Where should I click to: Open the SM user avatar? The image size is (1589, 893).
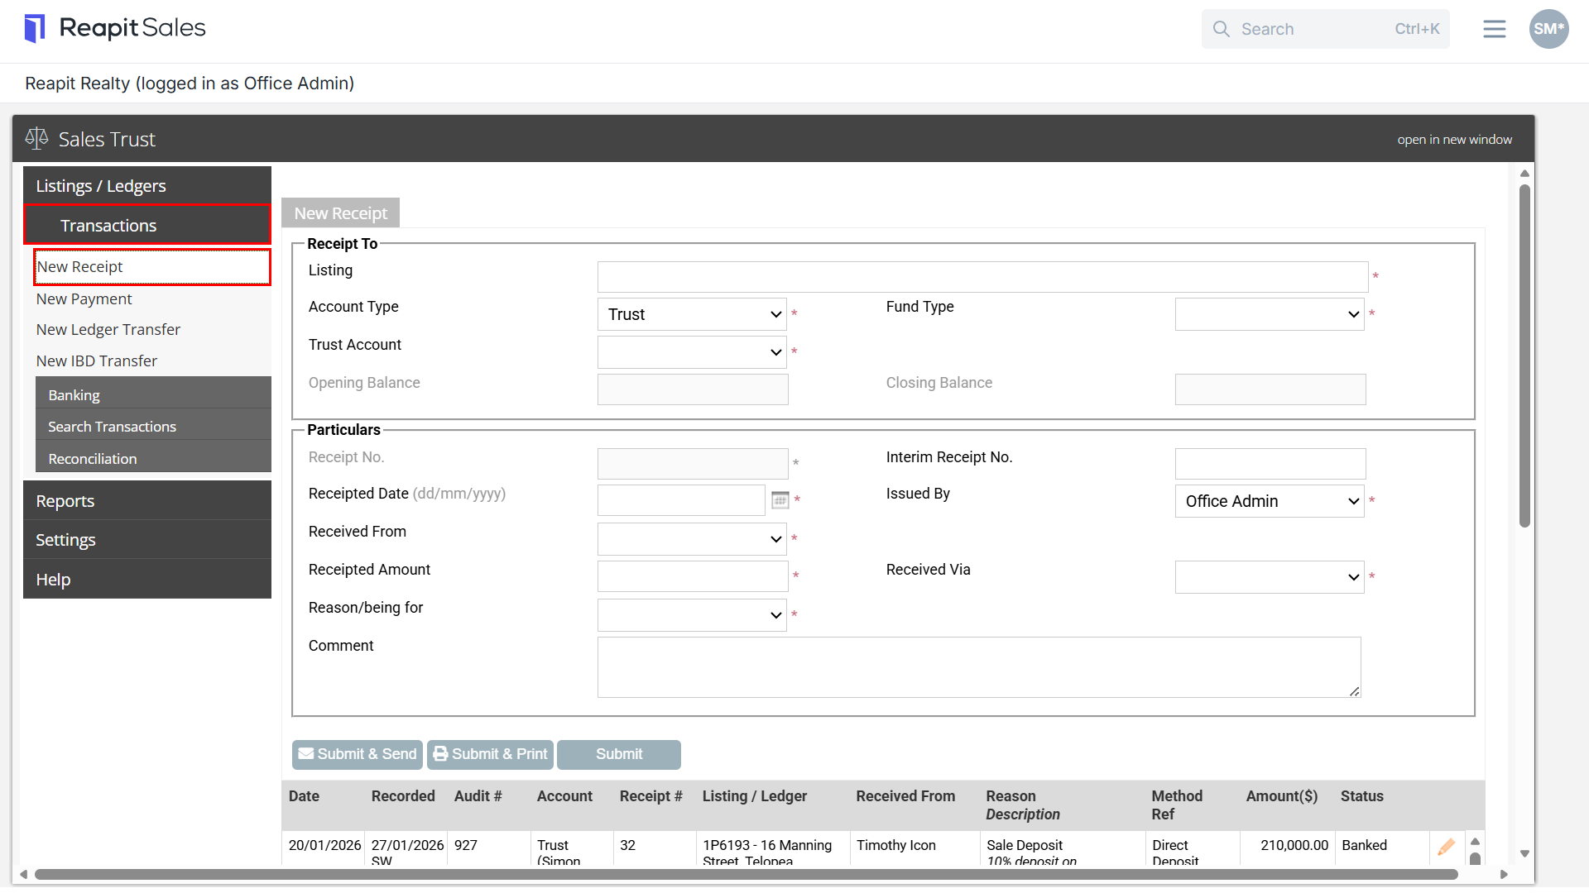click(x=1548, y=29)
